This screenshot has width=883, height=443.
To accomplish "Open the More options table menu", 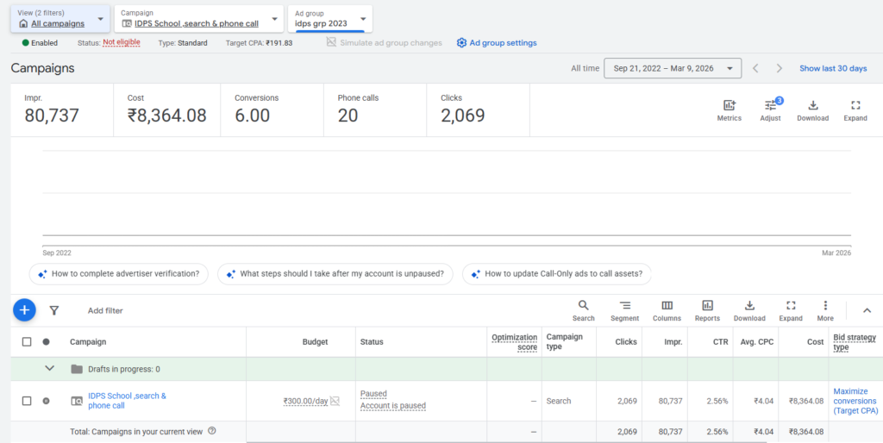I will [825, 310].
